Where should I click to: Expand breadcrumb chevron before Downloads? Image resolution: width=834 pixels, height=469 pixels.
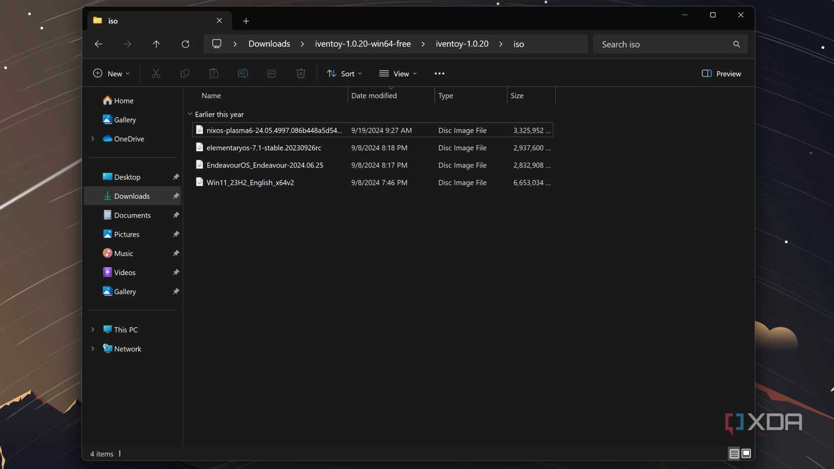[235, 44]
